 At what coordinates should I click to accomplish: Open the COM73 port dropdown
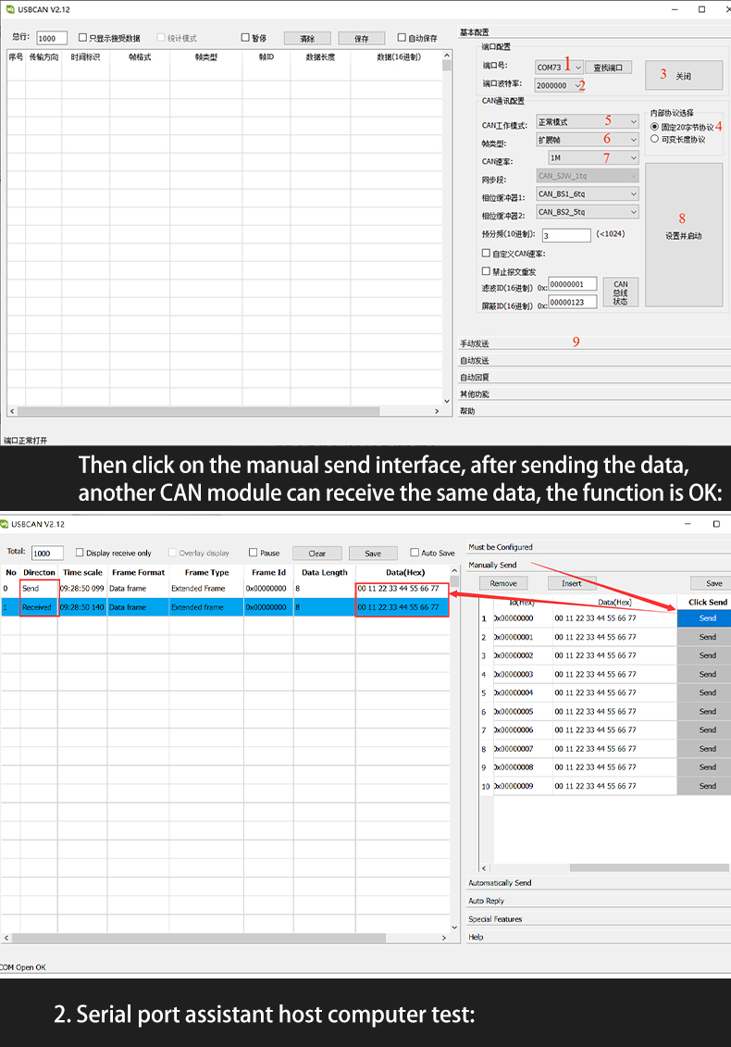coord(559,67)
